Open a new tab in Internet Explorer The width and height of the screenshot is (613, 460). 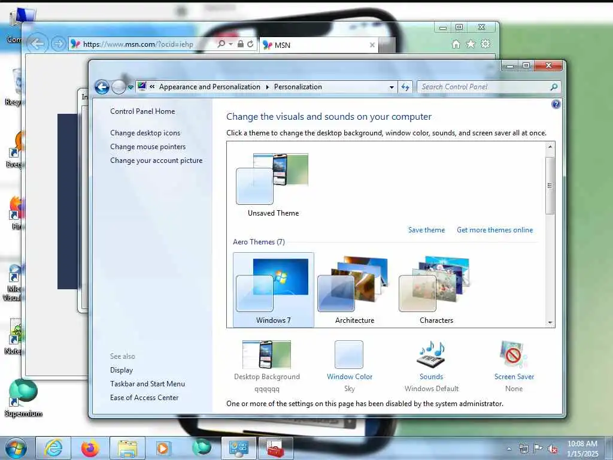[387, 45]
